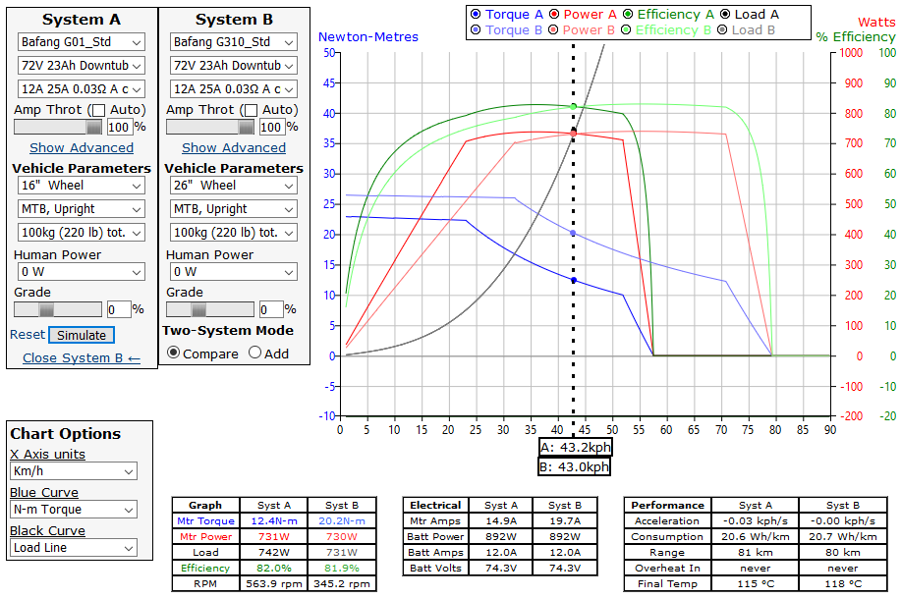The image size is (901, 599).
Task: Click System A throttle slider
Action: 58,127
